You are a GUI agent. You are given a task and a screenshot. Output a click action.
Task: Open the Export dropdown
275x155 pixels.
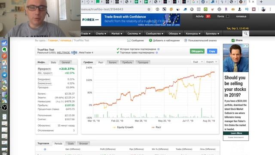[211, 62]
